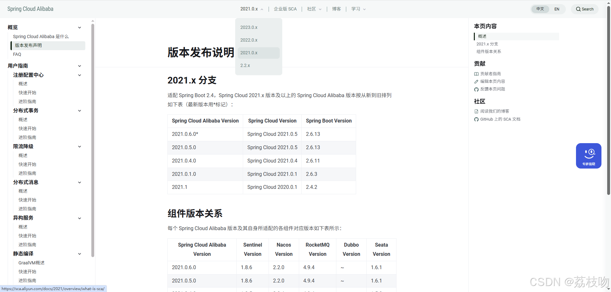Screen dimensions: 611x292
Task: Open the 社区 dropdown menu
Action: coord(314,9)
